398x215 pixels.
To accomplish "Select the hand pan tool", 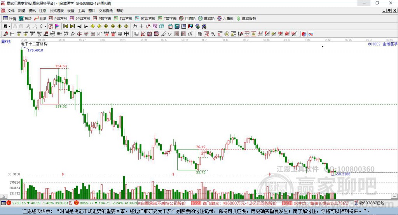I will pyautogui.click(x=135, y=26).
